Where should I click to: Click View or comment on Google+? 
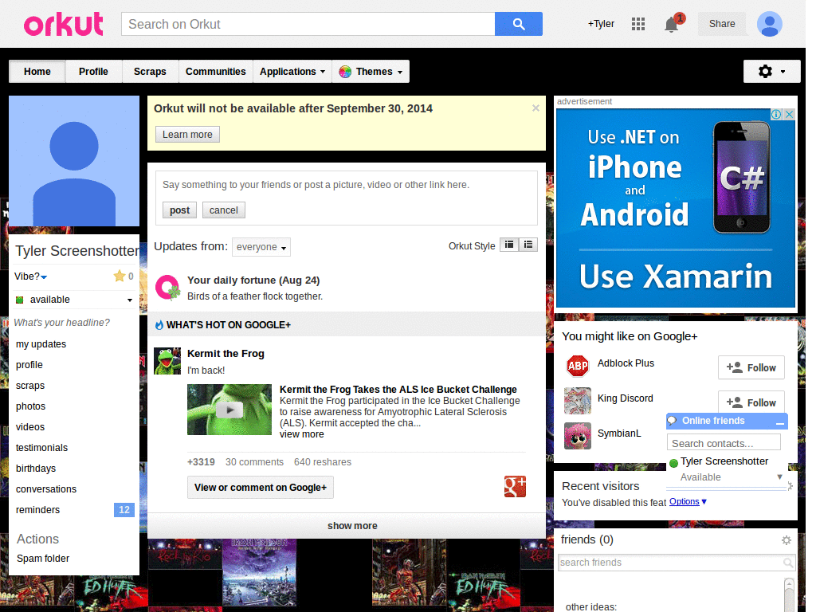[x=261, y=488]
